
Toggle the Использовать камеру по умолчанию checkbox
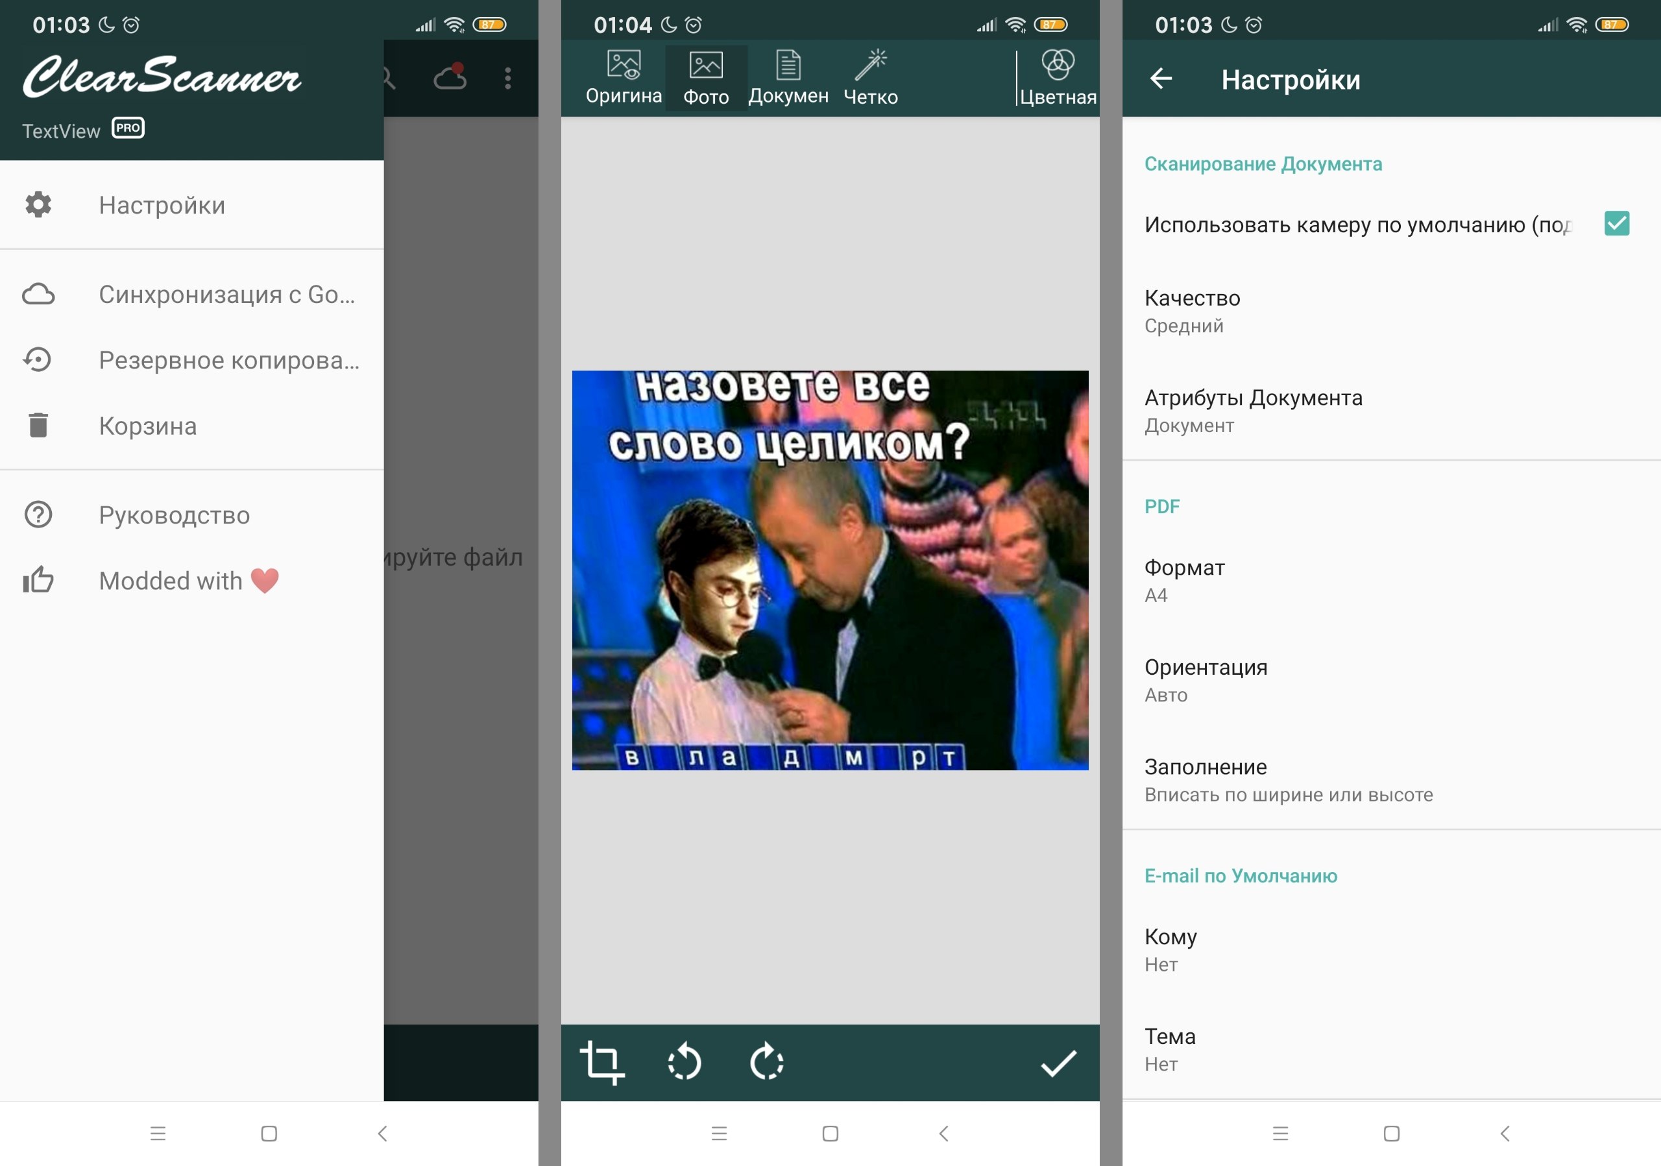1617,223
